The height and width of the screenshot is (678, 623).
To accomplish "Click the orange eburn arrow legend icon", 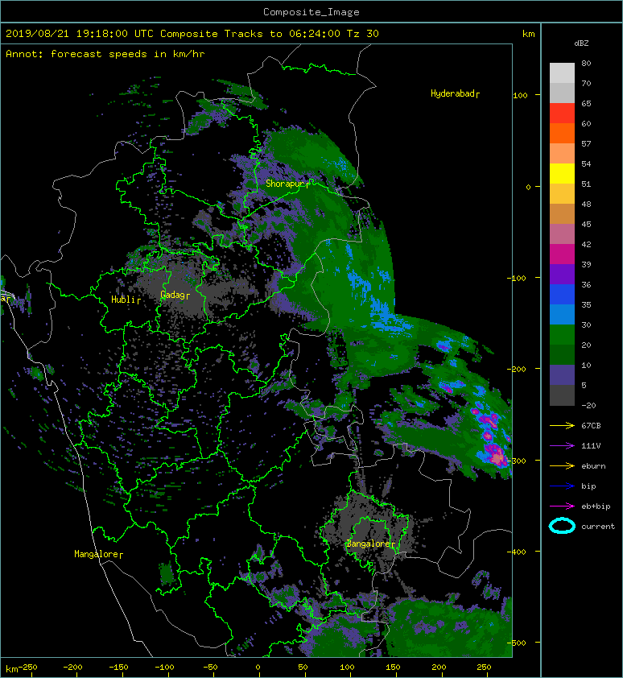I will click(x=562, y=465).
